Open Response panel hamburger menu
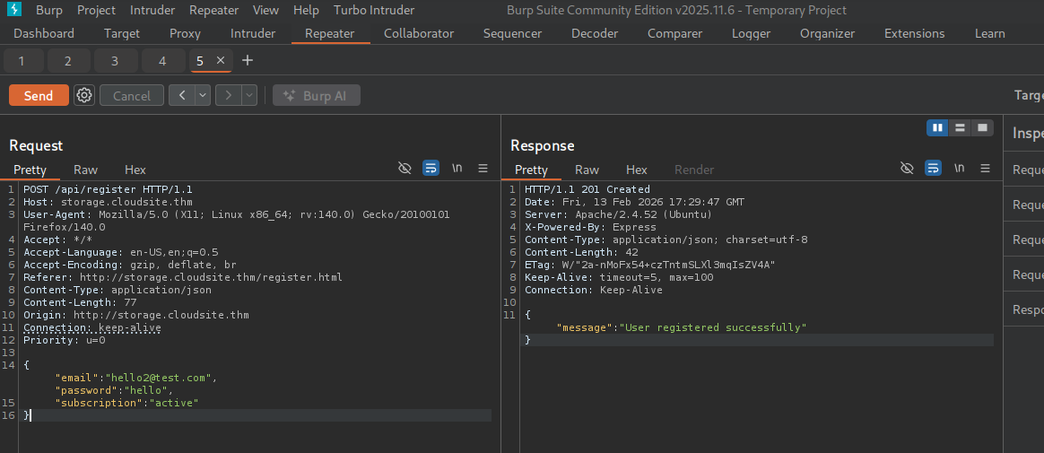Viewport: 1044px width, 453px height. 986,169
